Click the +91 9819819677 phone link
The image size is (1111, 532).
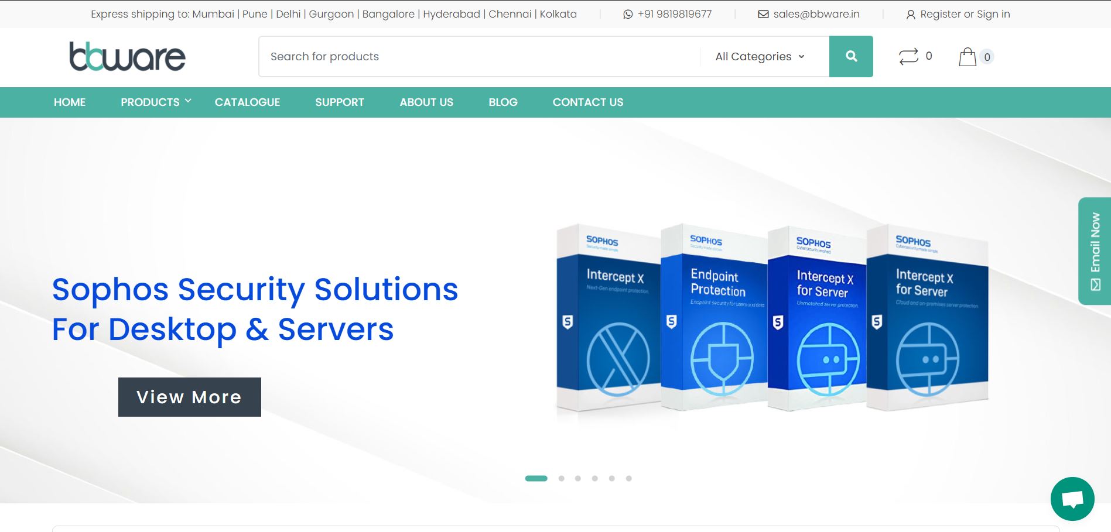pos(675,14)
